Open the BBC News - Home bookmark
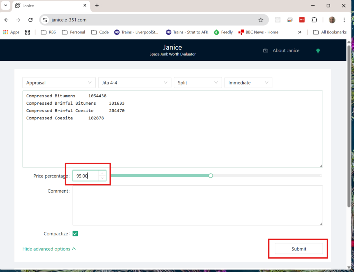354x272 pixels. point(258,32)
